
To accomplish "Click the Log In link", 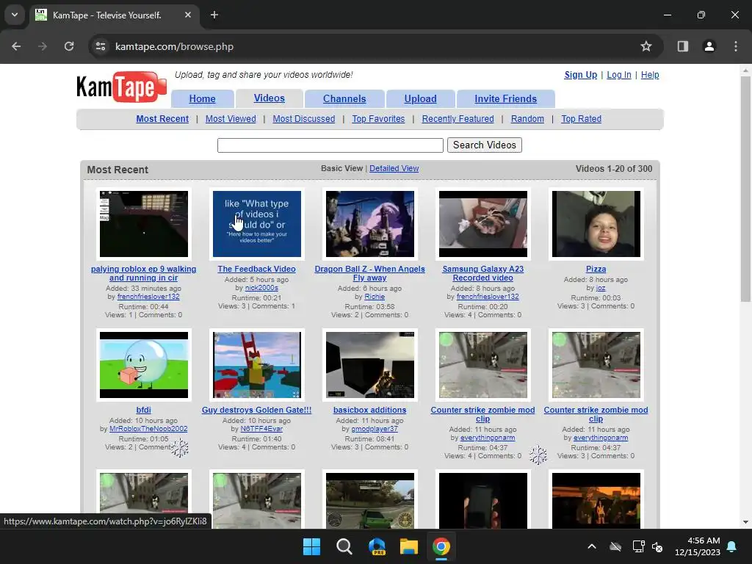I will point(618,75).
